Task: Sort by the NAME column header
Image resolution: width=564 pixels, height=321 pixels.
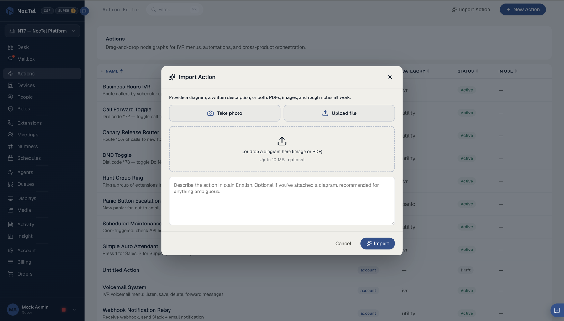Action: [114, 71]
